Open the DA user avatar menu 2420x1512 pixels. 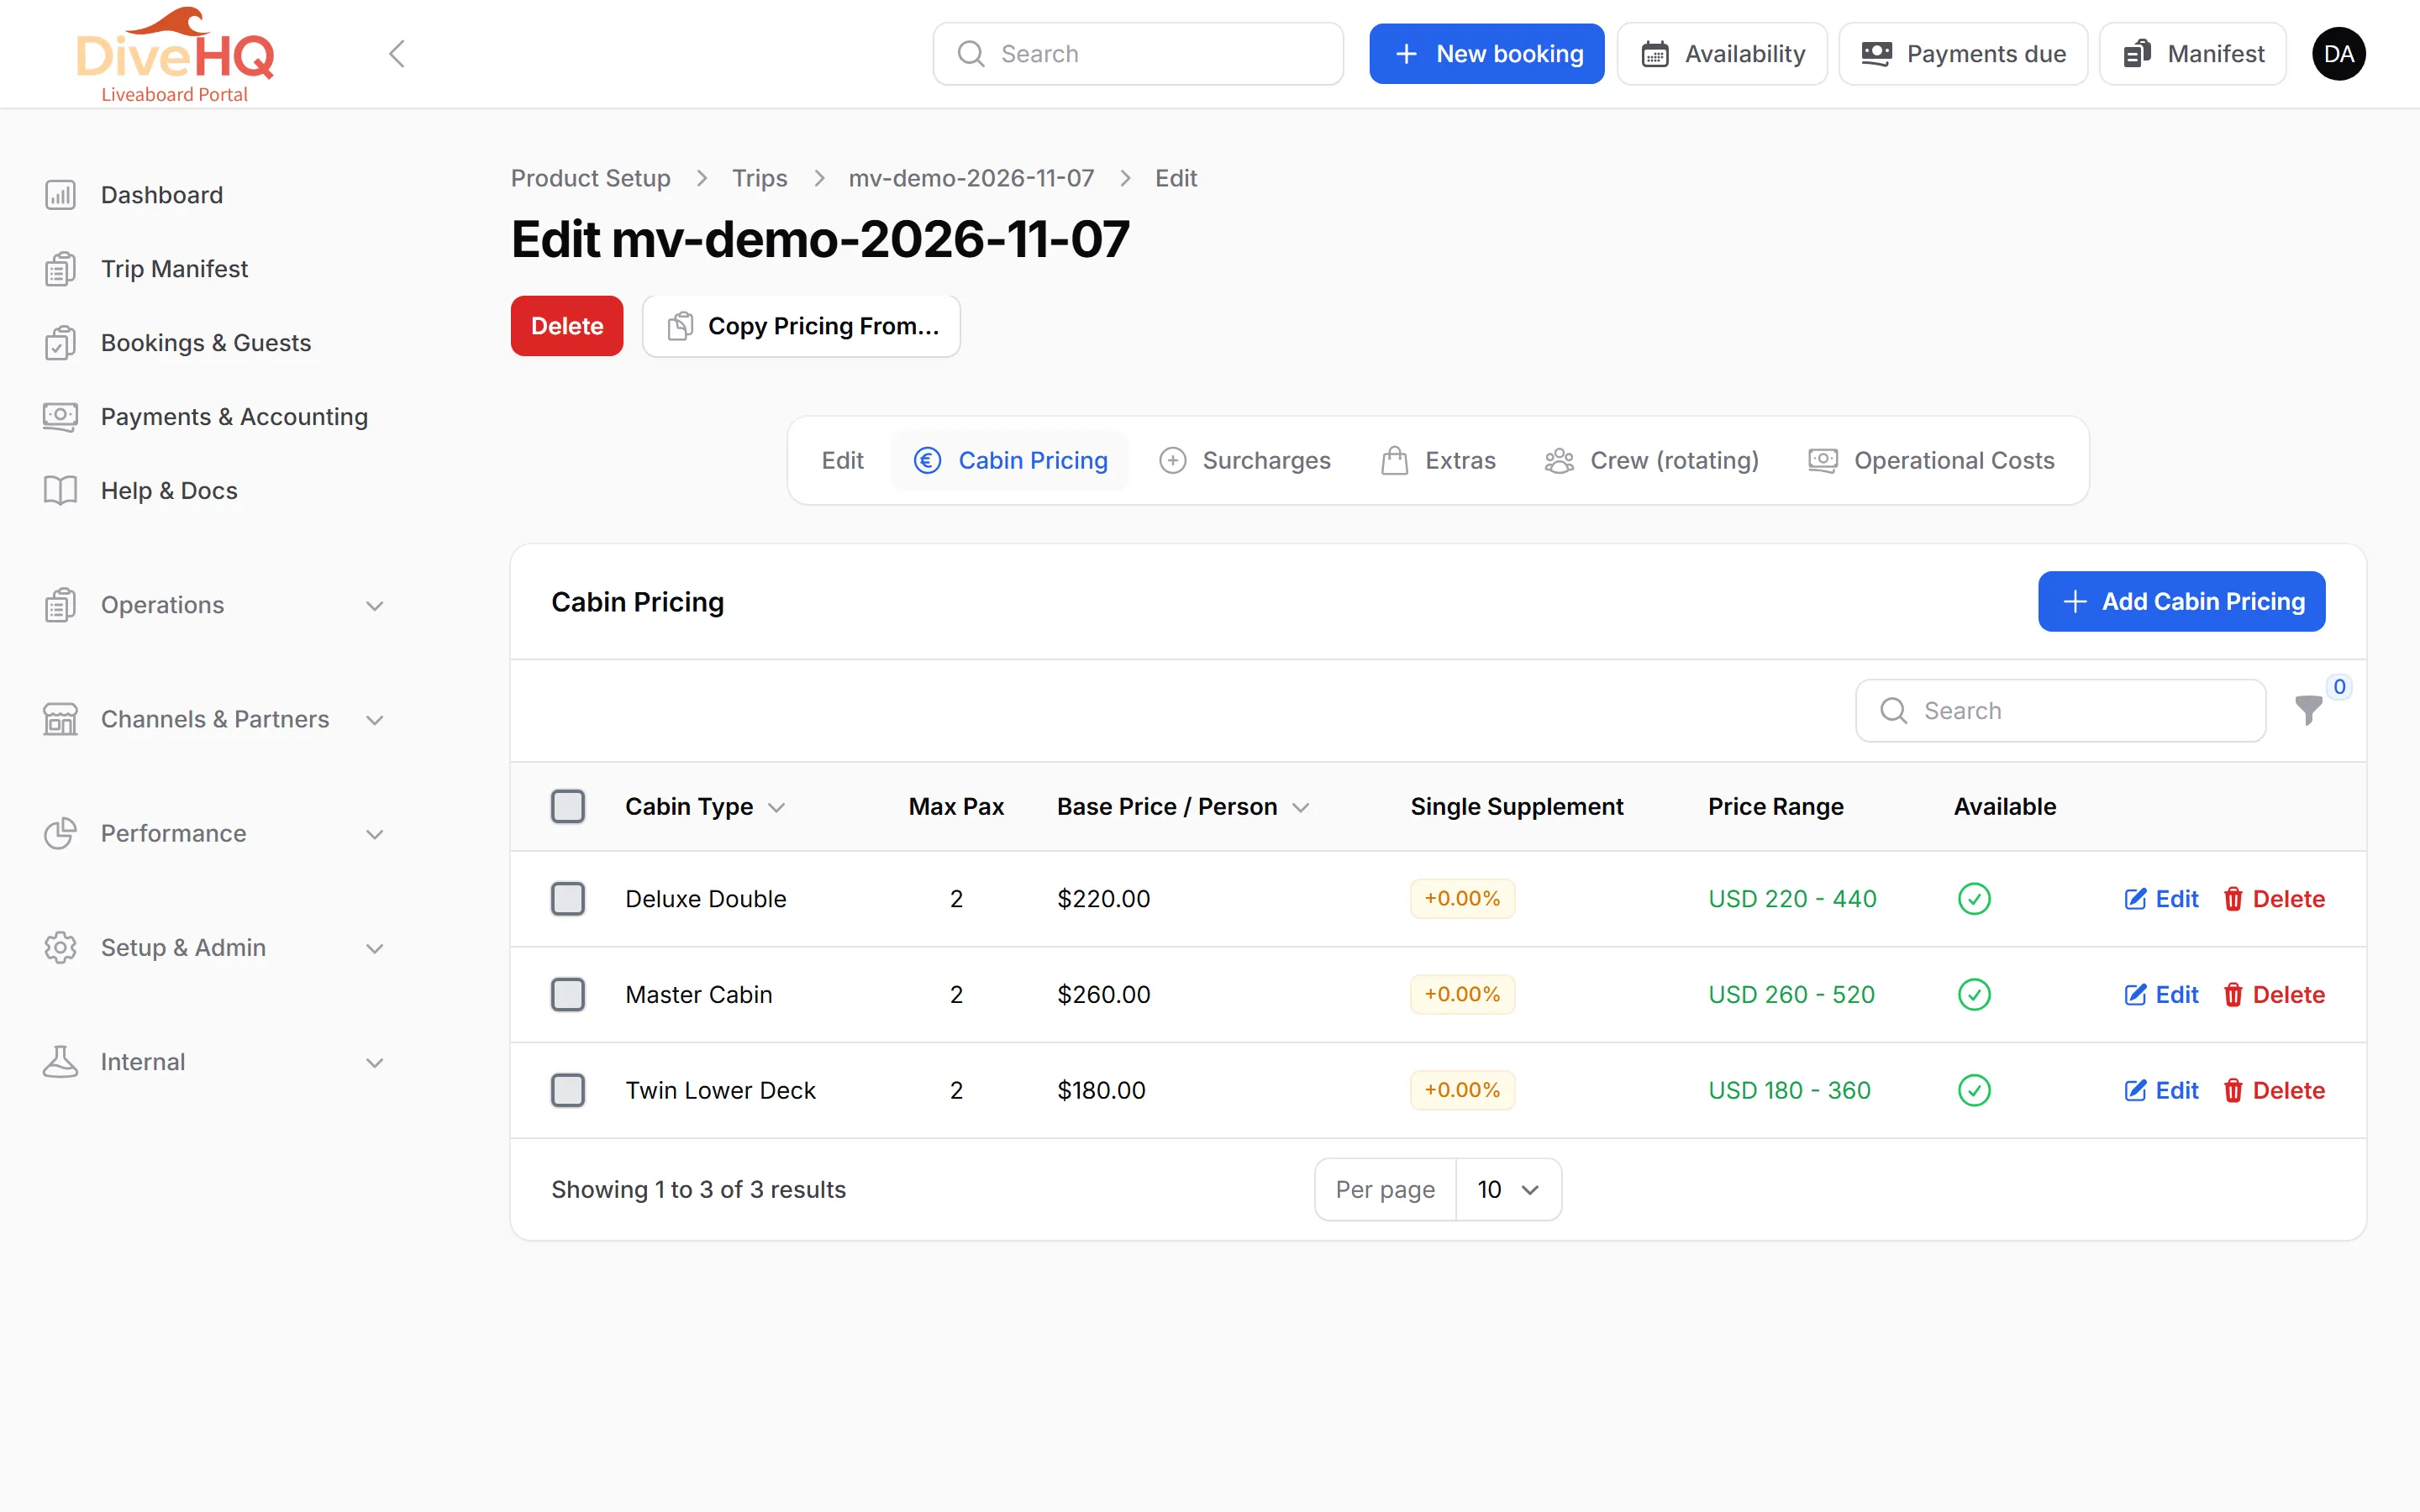(2338, 54)
